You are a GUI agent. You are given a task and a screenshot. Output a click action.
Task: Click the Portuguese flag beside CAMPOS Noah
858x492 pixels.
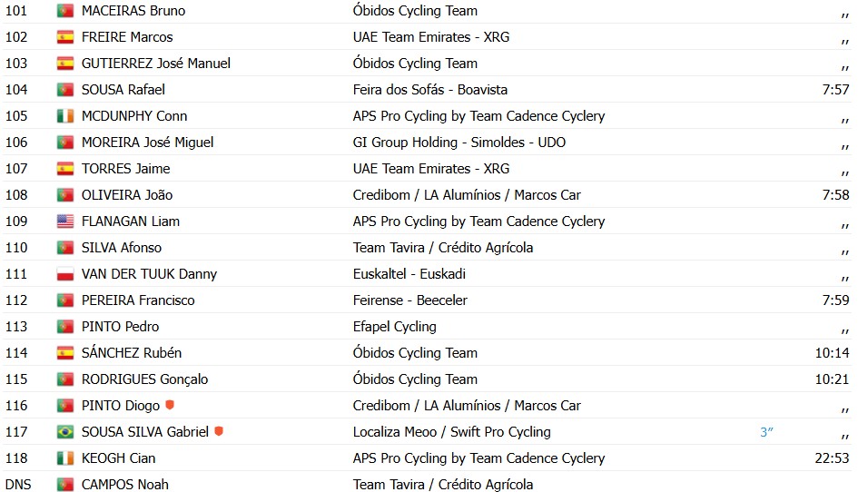coord(65,485)
